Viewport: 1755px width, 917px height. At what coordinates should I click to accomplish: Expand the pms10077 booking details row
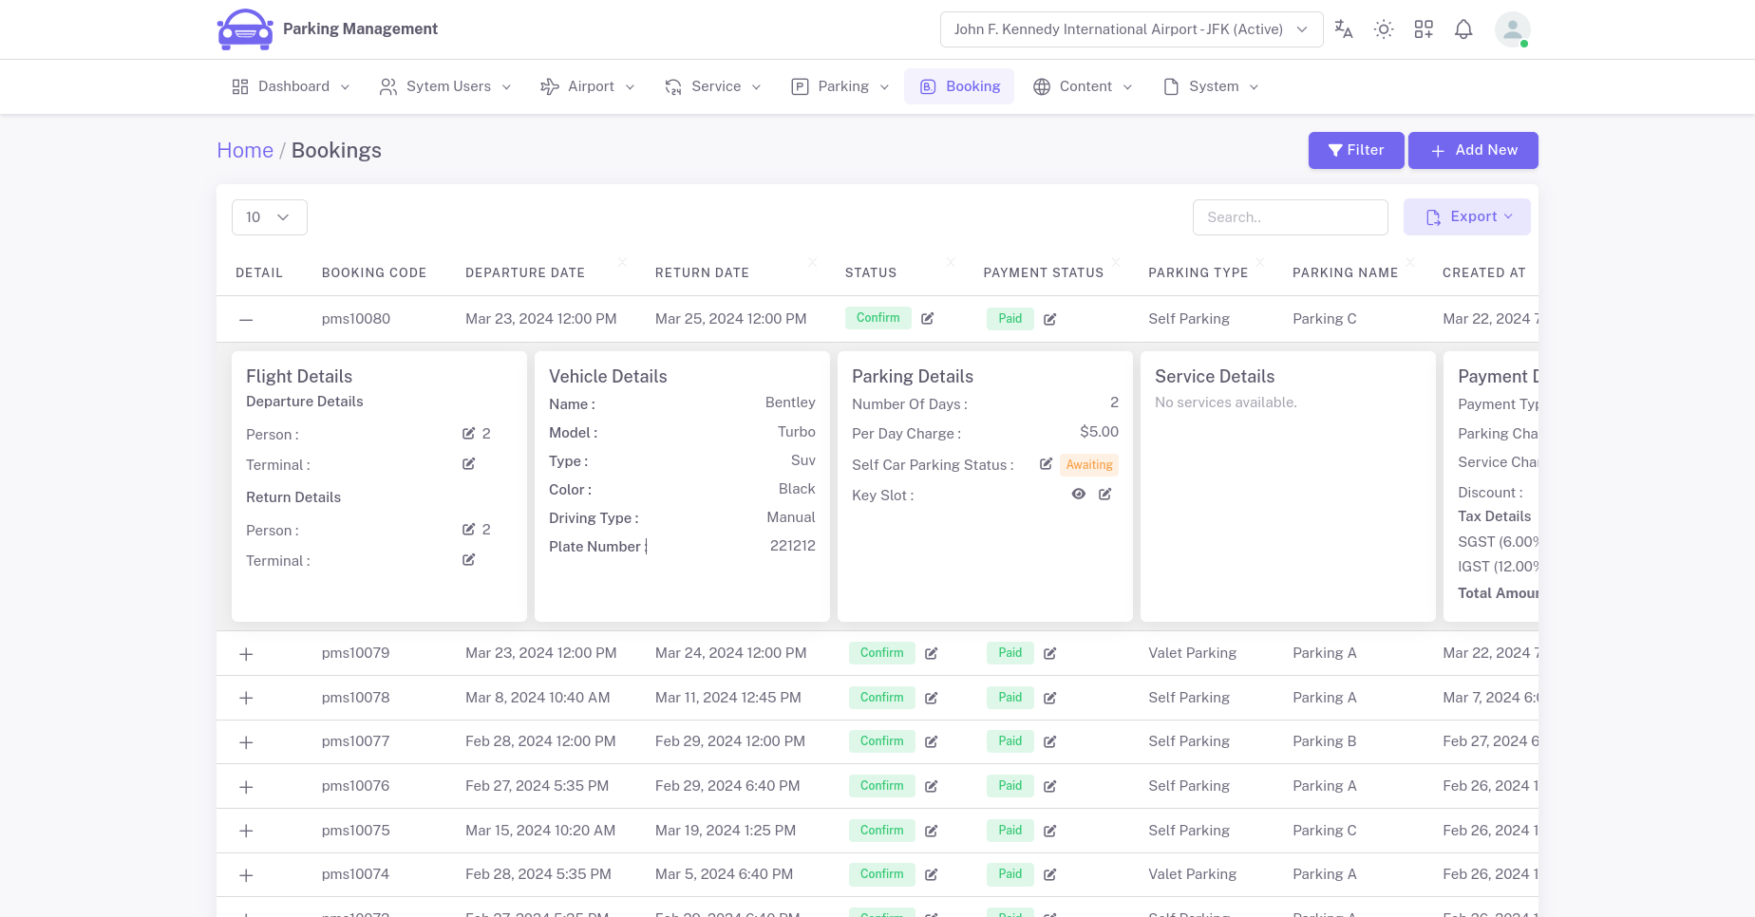[246, 741]
